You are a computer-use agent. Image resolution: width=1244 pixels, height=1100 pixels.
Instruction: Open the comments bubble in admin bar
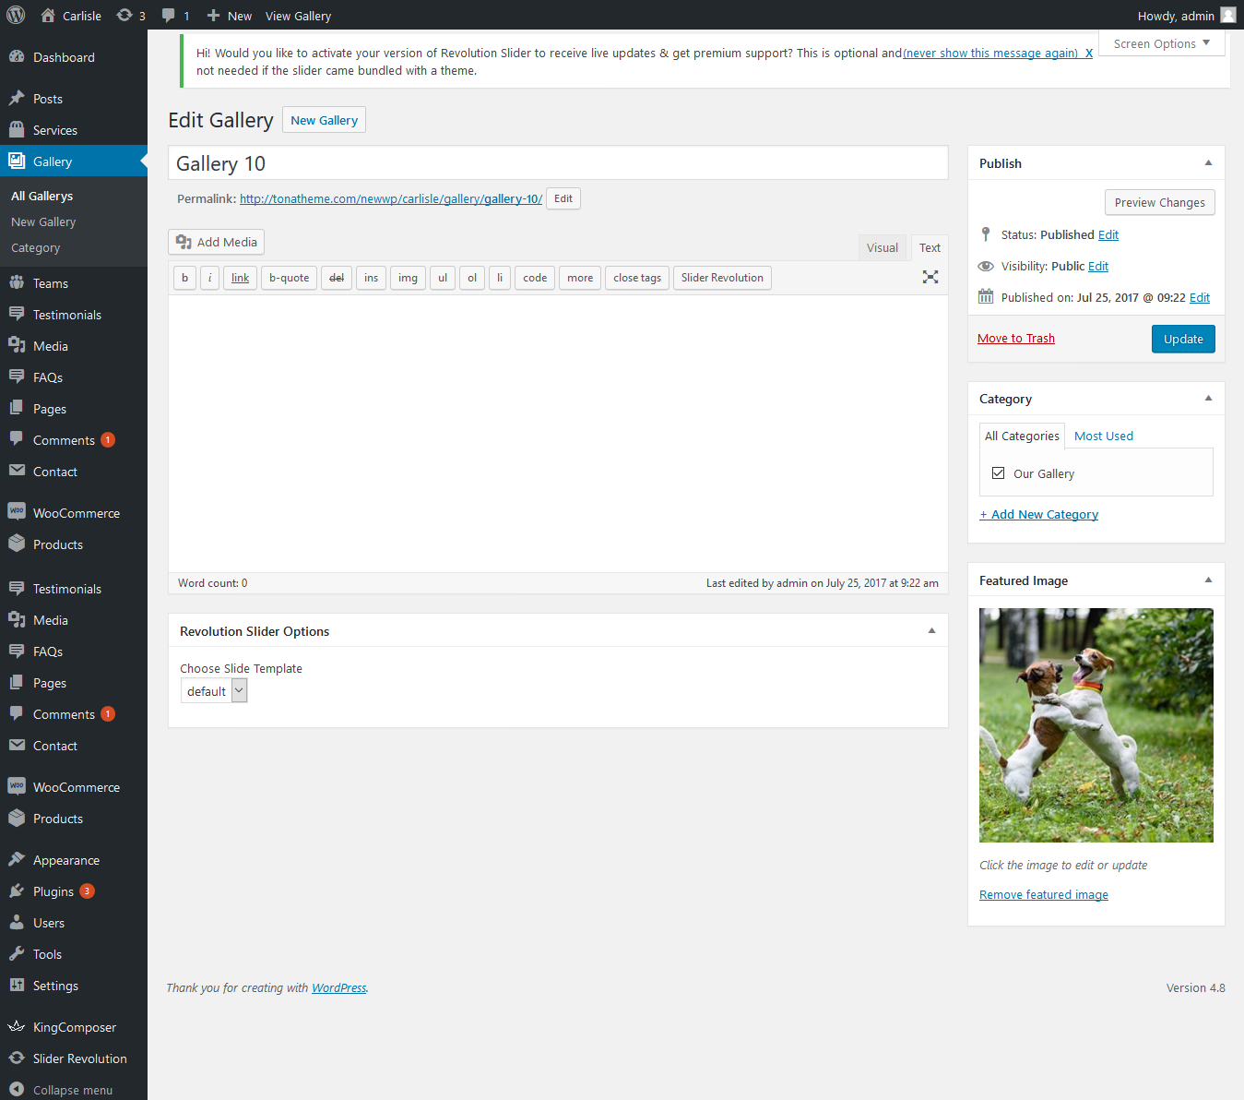tap(174, 16)
